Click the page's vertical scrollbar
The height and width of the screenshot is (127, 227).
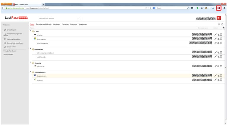(x=226, y=68)
